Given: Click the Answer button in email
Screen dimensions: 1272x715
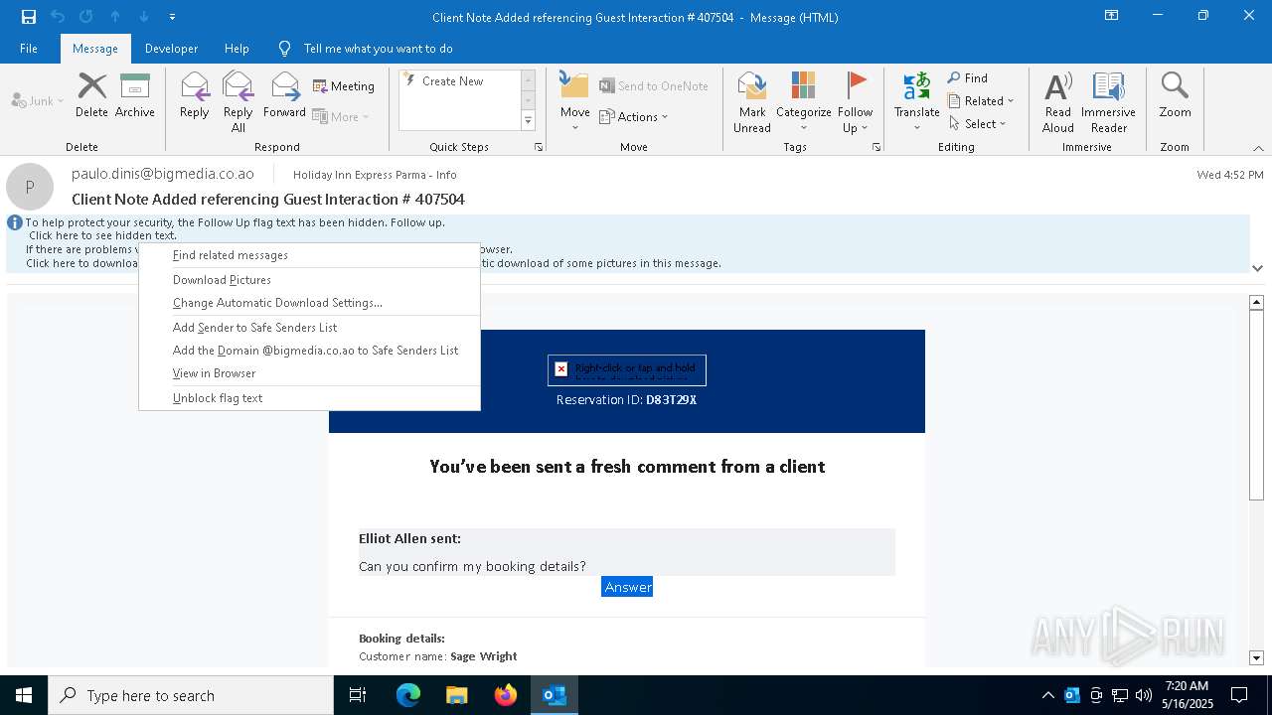Looking at the screenshot, I should pyautogui.click(x=627, y=587).
